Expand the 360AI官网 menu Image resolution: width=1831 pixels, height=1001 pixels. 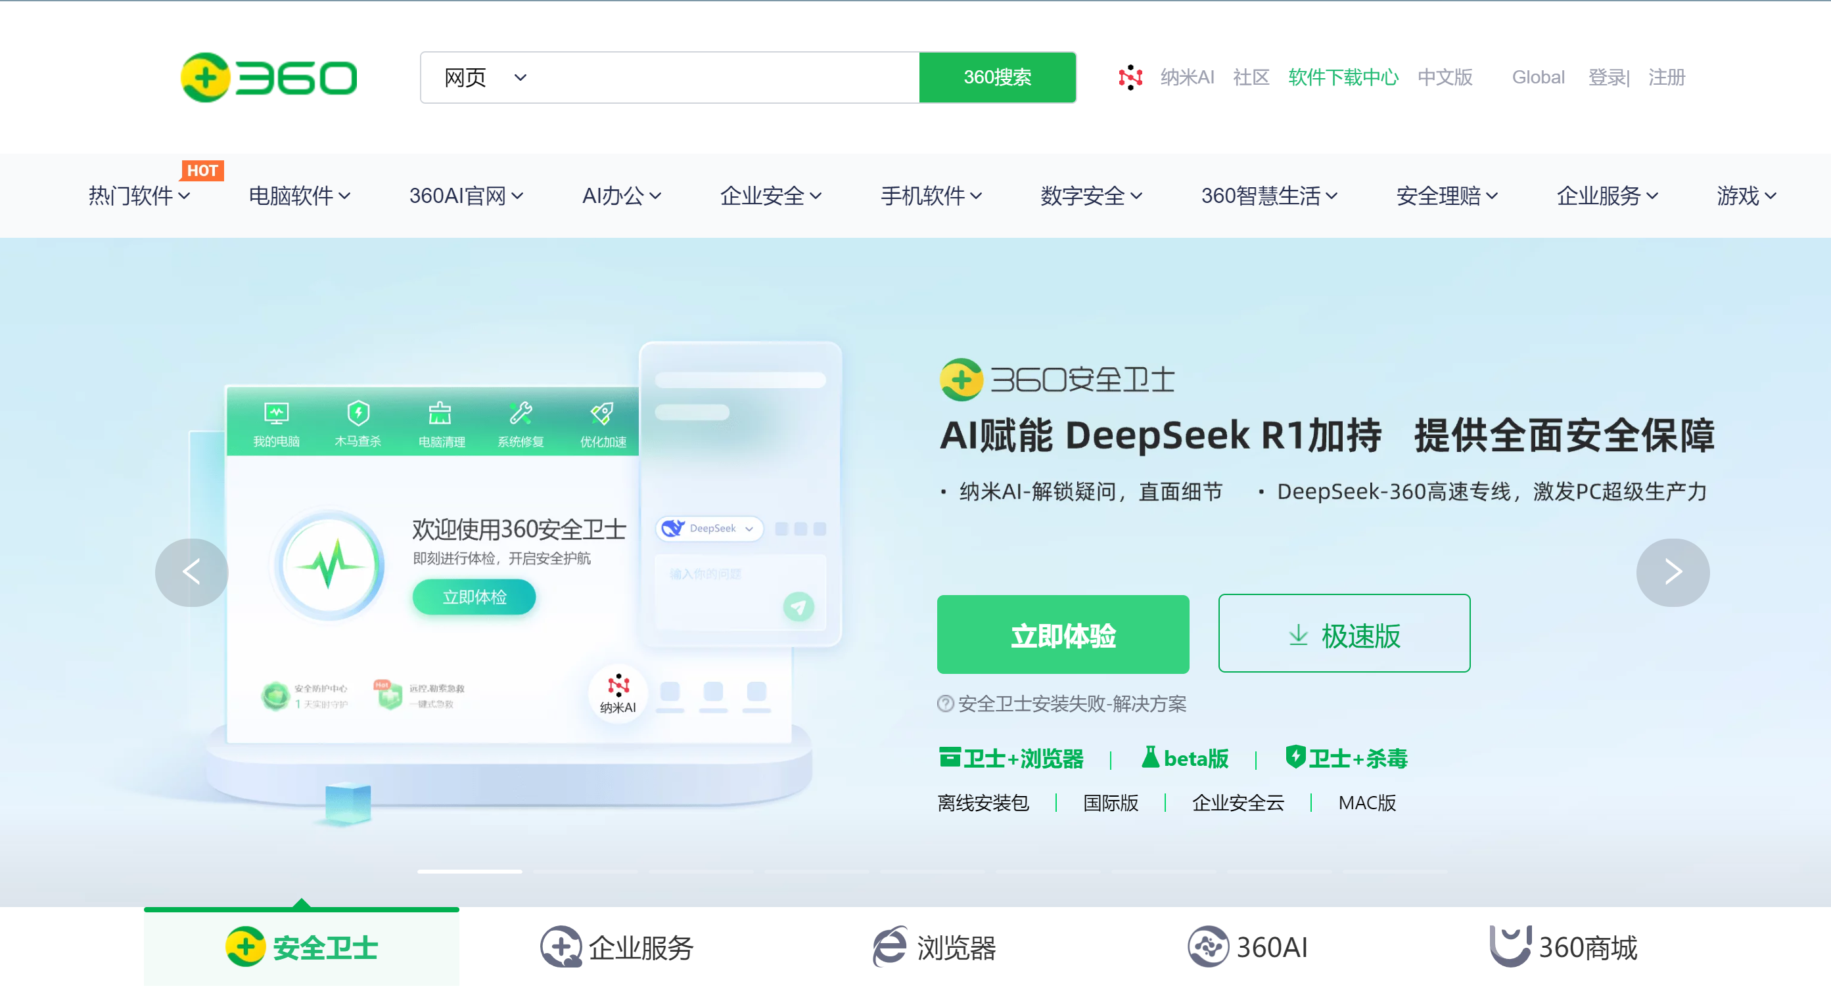pyautogui.click(x=466, y=195)
